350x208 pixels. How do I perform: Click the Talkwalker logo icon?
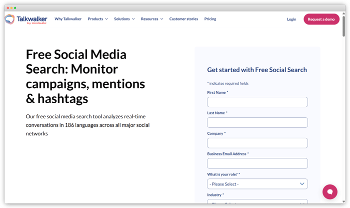click(x=9, y=19)
